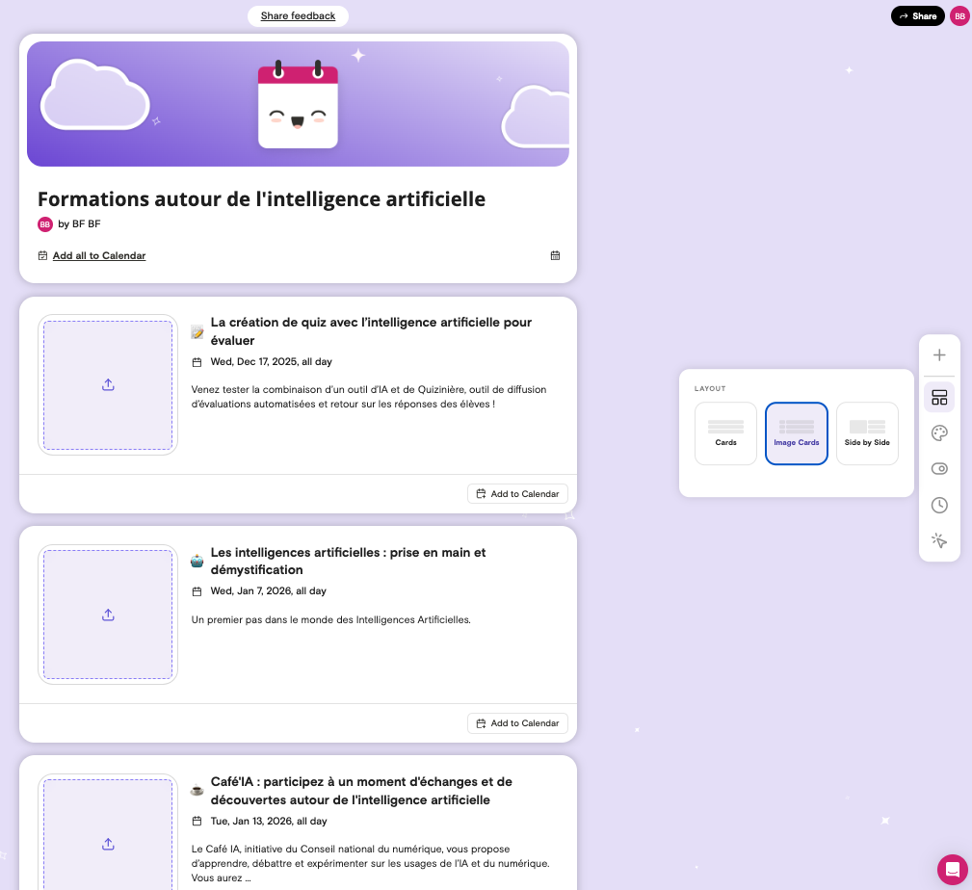Click Add all to Calendar link
The height and width of the screenshot is (890, 972).
pos(98,255)
